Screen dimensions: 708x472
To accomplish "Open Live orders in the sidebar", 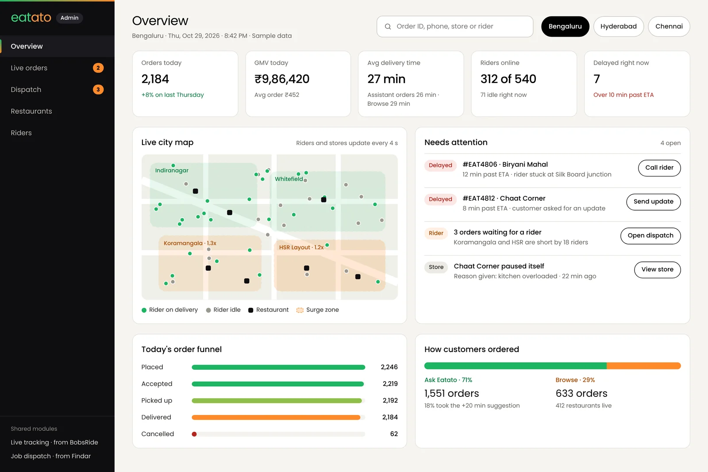I will click(x=57, y=68).
